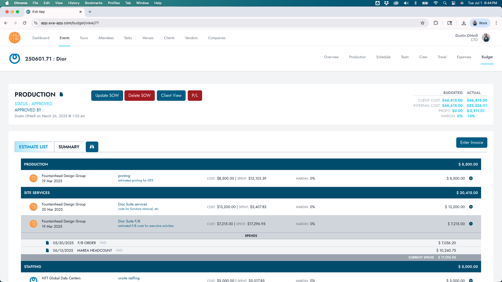502x282 pixels.
Task: Open Chrome Bookmarks menu in menu bar
Action: tap(94, 3)
